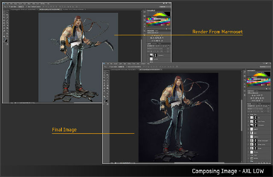
Task: Open workspace switcher in Final Image window
Action: point(265,67)
